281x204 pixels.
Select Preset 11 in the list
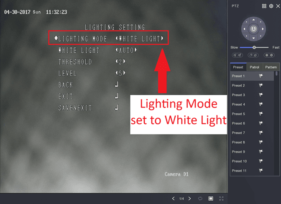pyautogui.click(x=252, y=171)
